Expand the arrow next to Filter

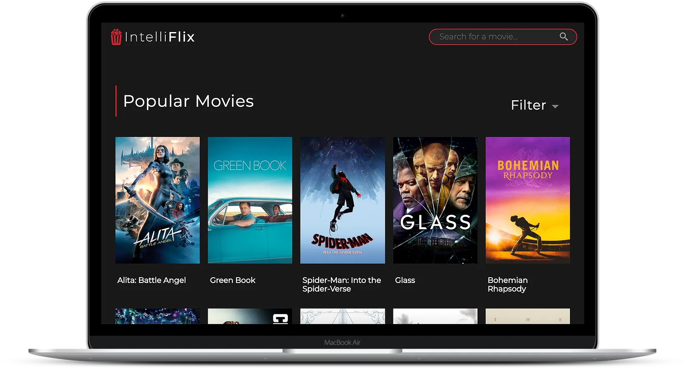(x=555, y=106)
